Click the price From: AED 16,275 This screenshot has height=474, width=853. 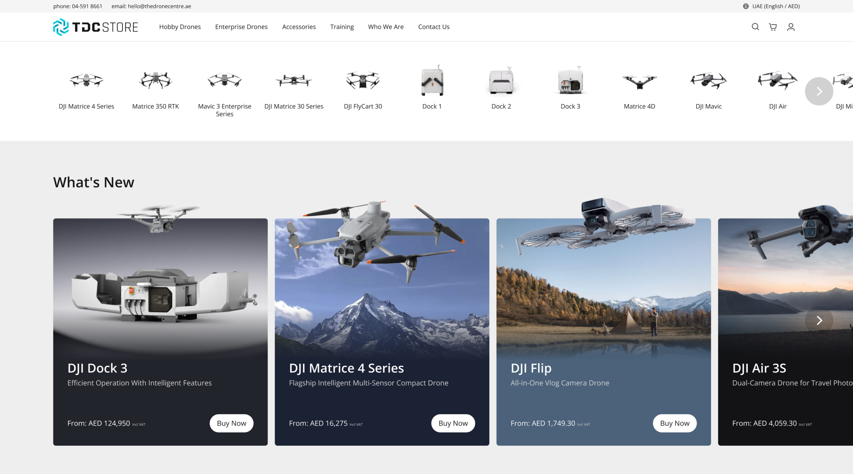click(x=318, y=423)
